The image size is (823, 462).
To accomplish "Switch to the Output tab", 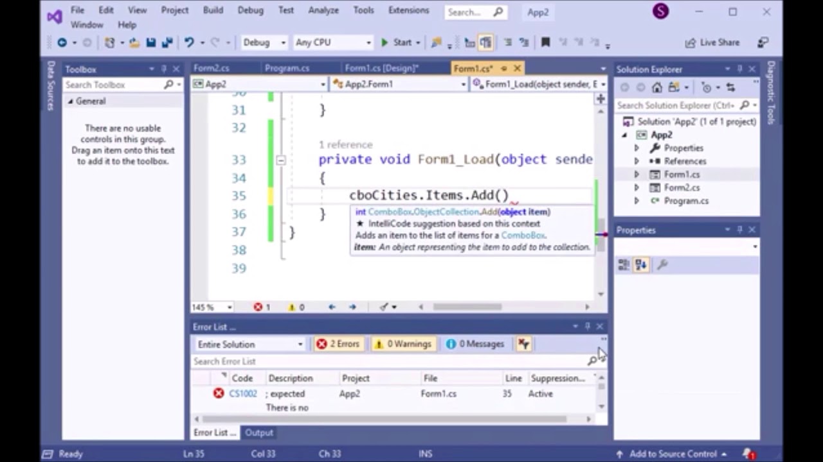I will click(x=259, y=432).
